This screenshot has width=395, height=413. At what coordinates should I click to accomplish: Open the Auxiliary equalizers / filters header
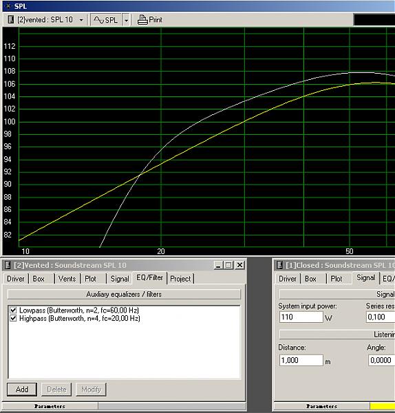[x=124, y=294]
